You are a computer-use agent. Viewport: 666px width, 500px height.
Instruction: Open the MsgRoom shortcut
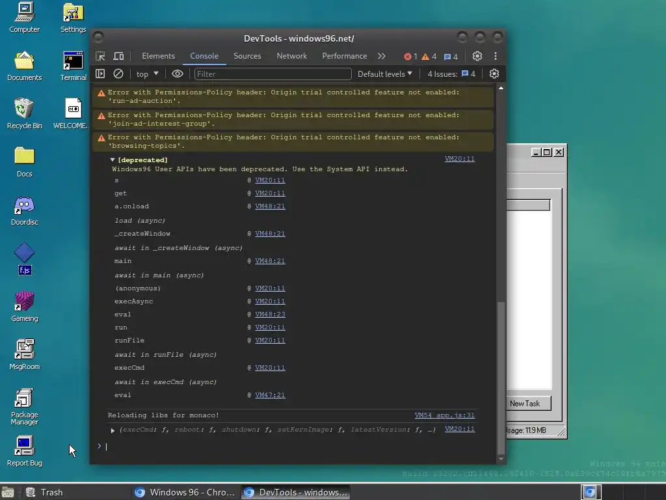[24, 355]
